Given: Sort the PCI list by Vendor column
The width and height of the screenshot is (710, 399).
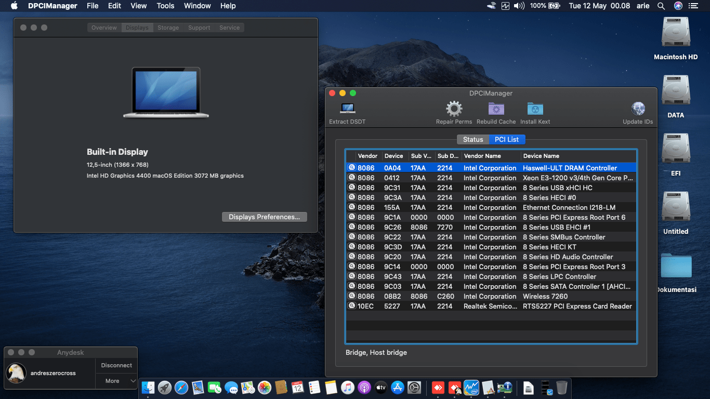Looking at the screenshot, I should point(368,156).
